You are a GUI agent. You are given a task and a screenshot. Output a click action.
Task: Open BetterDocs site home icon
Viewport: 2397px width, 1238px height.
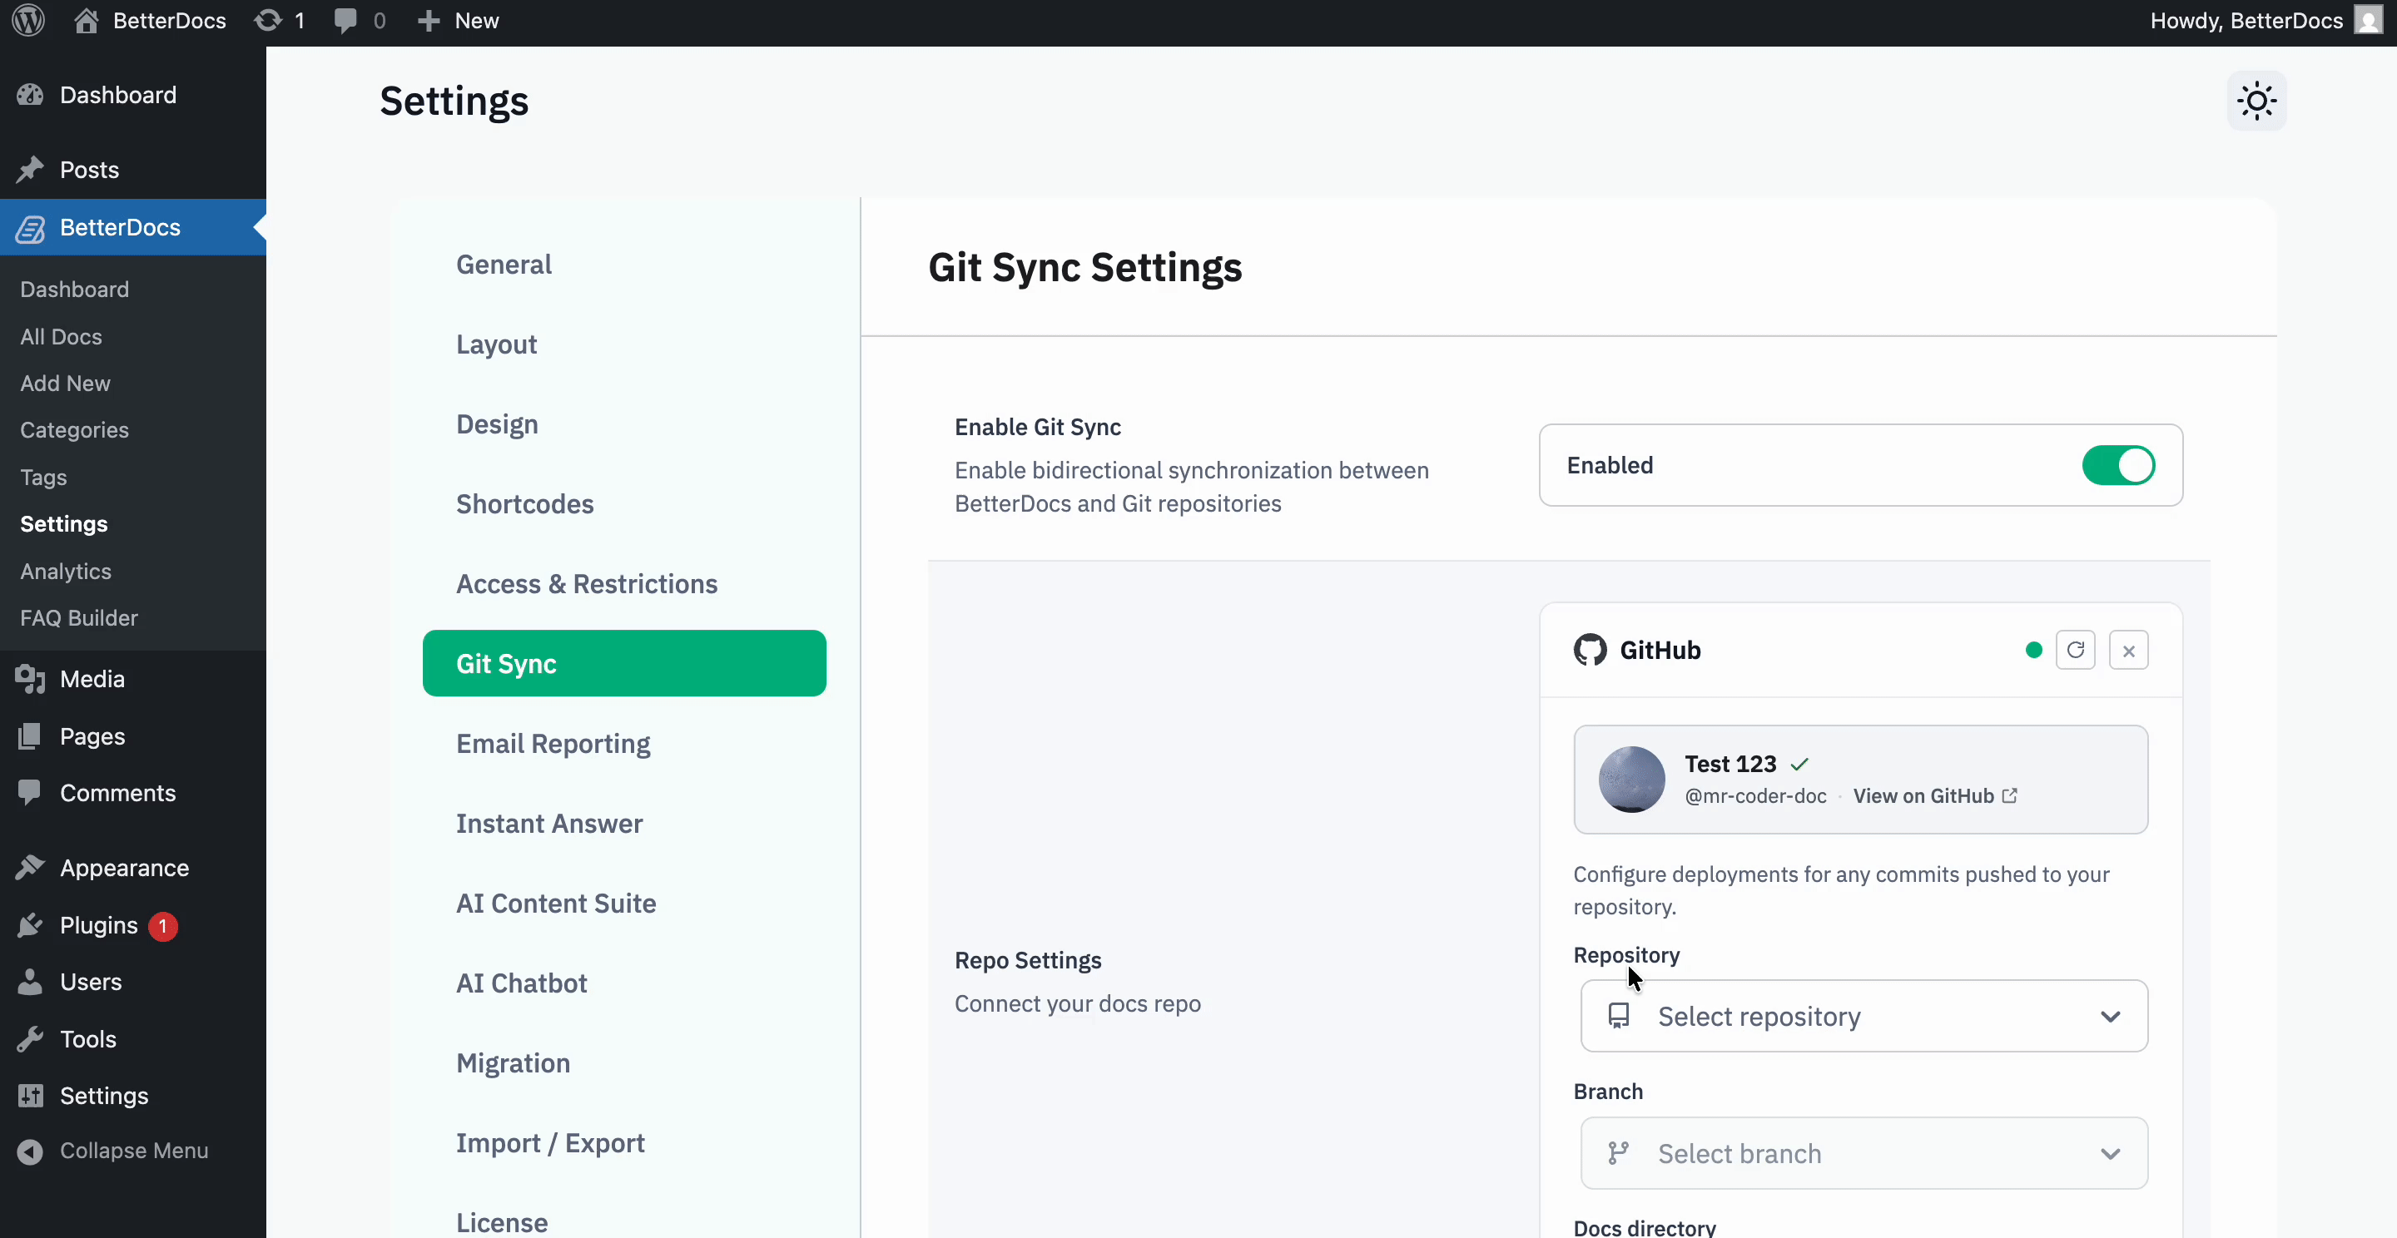tap(86, 21)
